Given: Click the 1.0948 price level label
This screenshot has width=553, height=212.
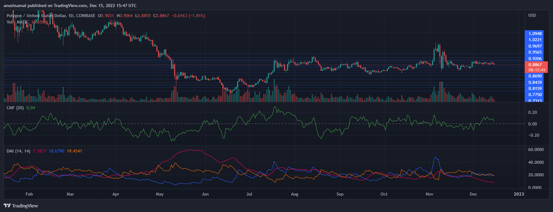Looking at the screenshot, I should 535,34.
